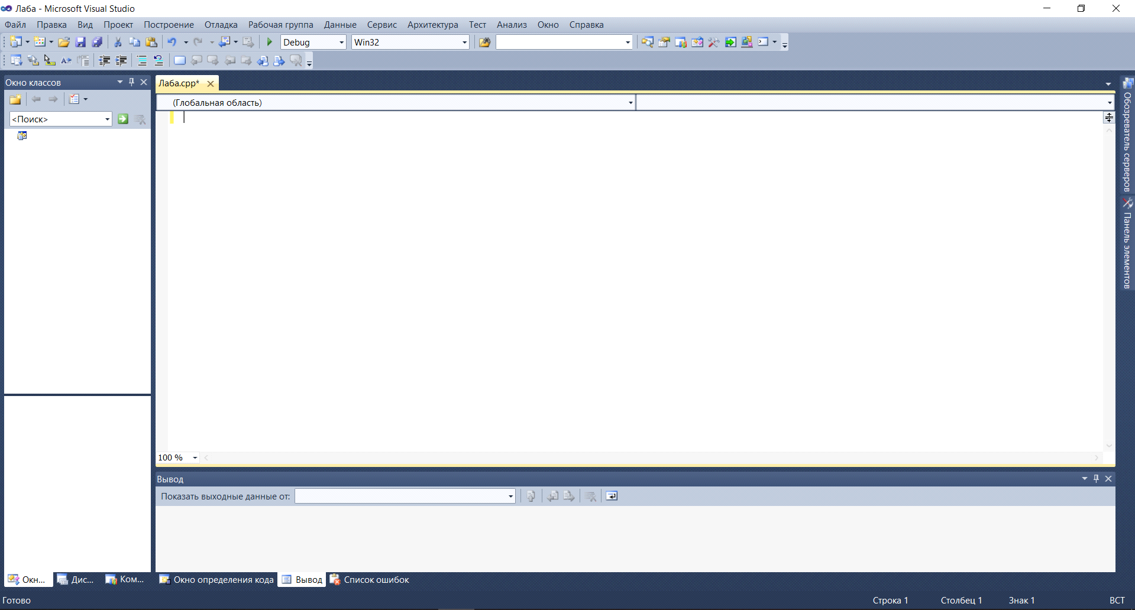This screenshot has height=610, width=1135.
Task: Save the current file with the floppy disk icon
Action: [80, 42]
